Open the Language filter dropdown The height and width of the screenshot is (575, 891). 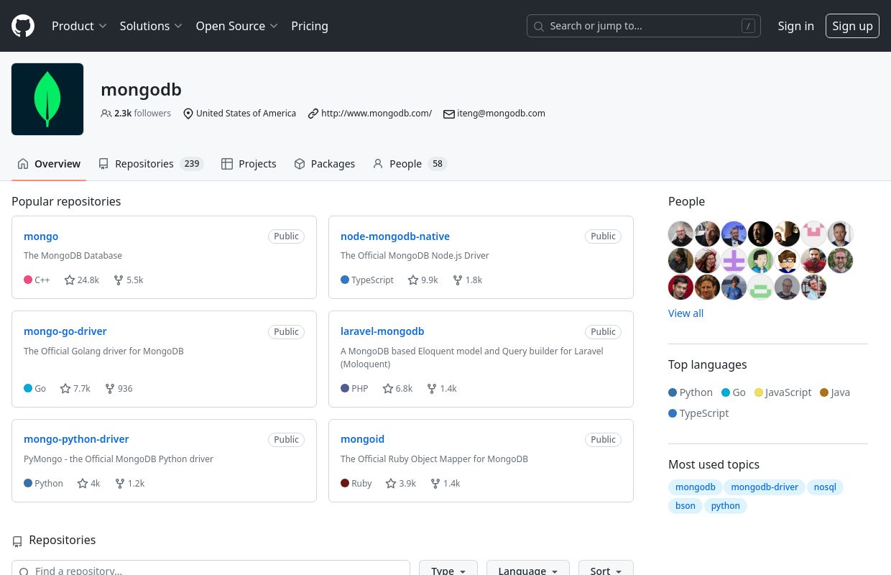pos(528,571)
